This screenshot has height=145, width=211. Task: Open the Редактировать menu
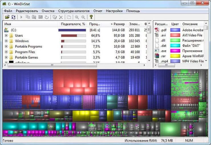(x=27, y=11)
